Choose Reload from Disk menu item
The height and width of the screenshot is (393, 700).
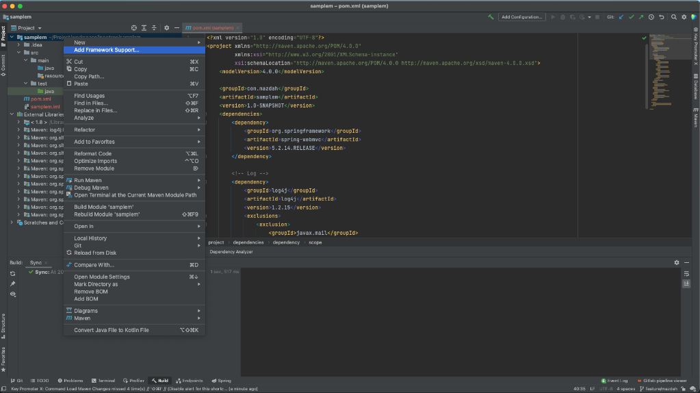coord(134,253)
